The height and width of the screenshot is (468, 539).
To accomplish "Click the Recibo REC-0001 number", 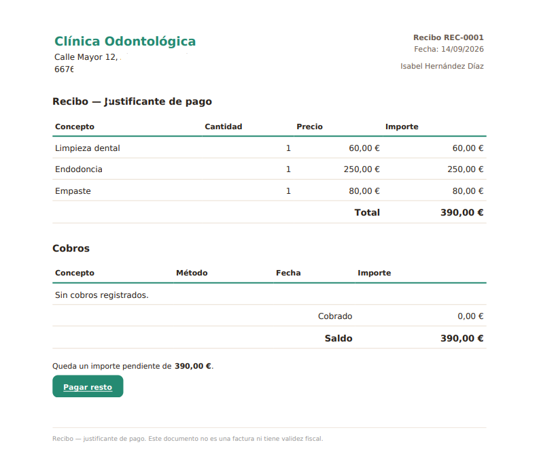I will (x=448, y=37).
